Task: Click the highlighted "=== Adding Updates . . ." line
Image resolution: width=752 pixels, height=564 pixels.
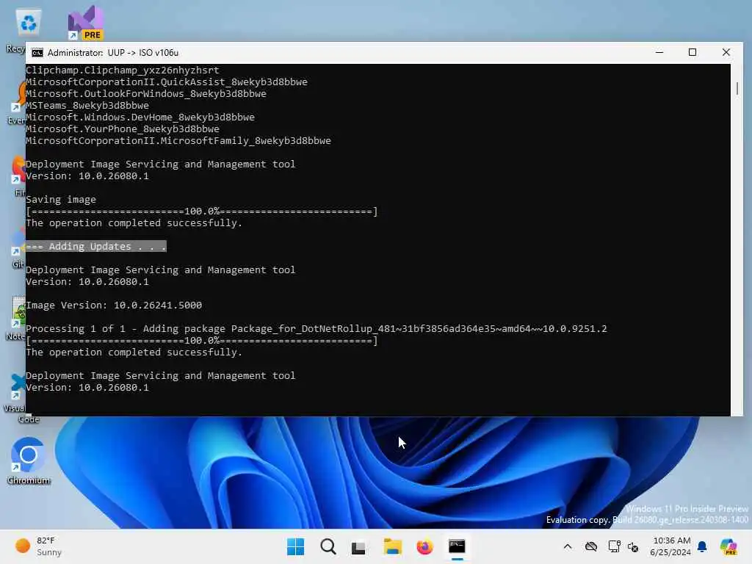Action: [x=96, y=247]
